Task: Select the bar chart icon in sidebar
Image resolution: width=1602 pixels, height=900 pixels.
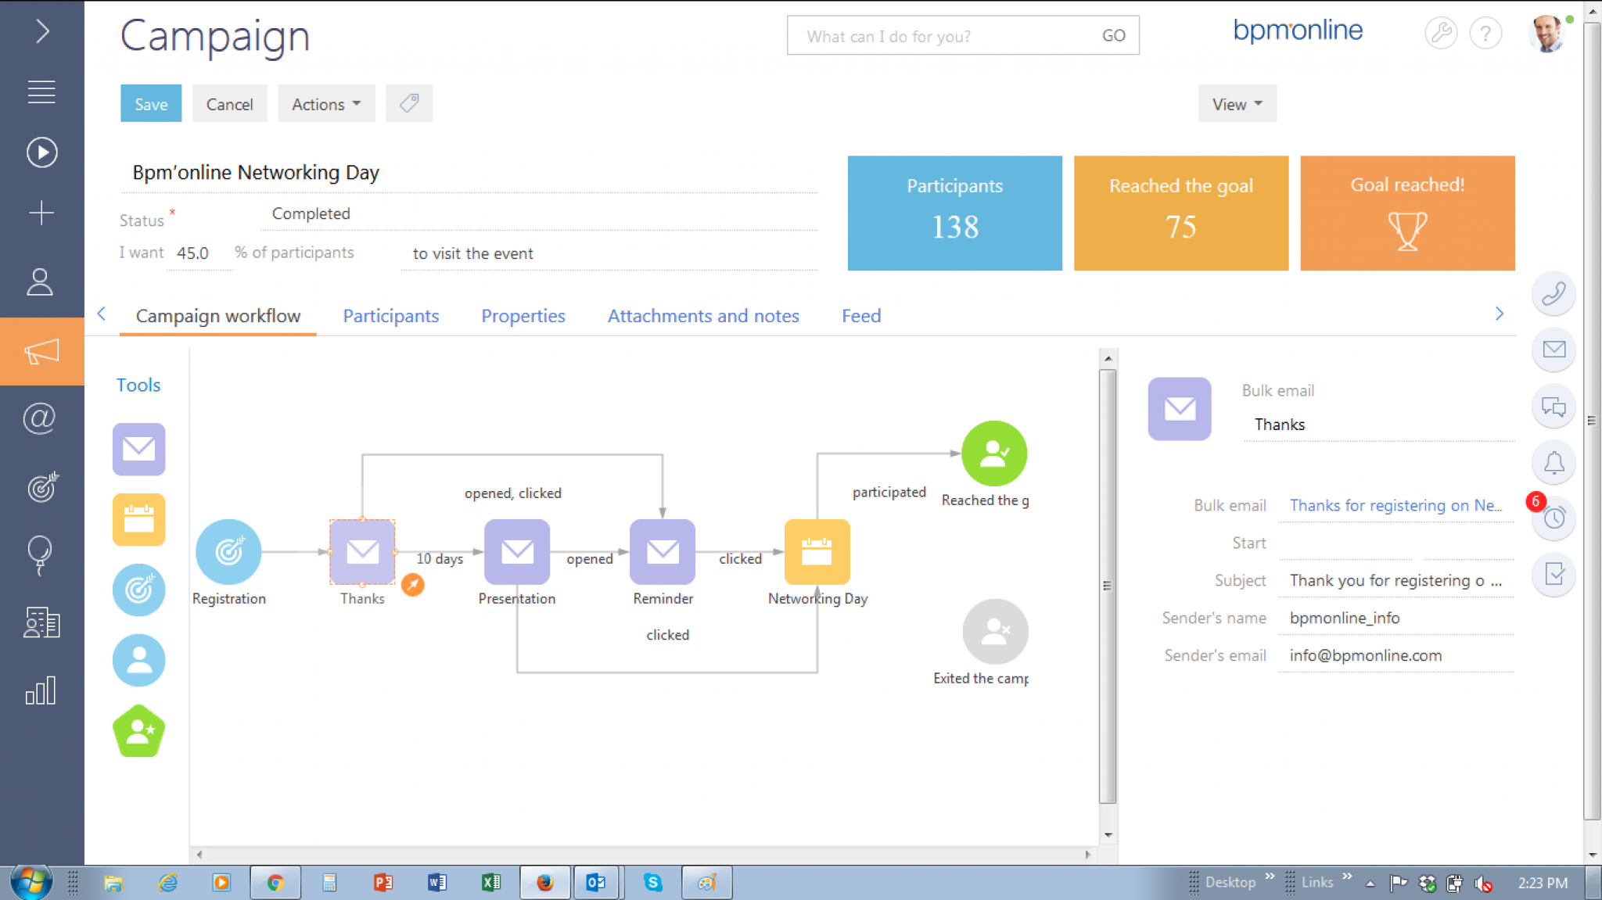Action: click(41, 691)
